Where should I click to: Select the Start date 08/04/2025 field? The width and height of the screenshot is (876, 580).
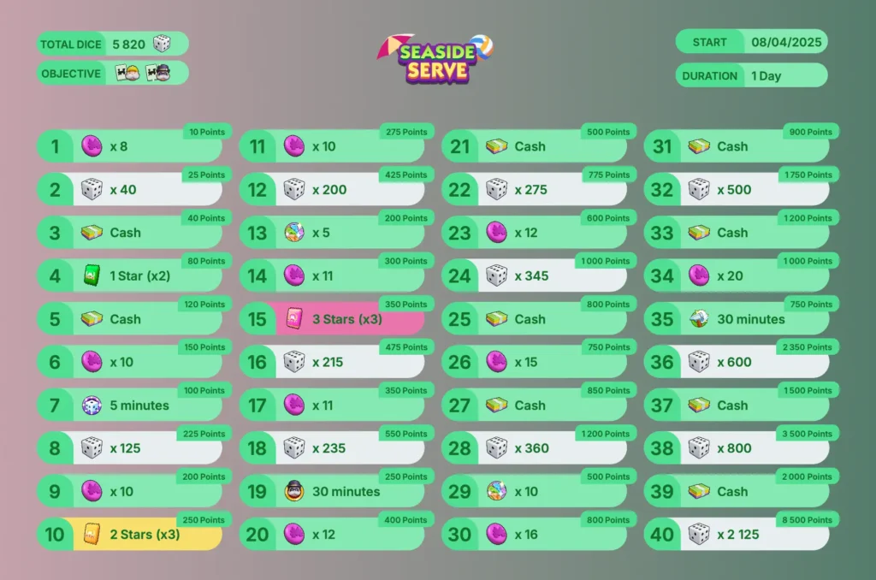click(x=751, y=42)
